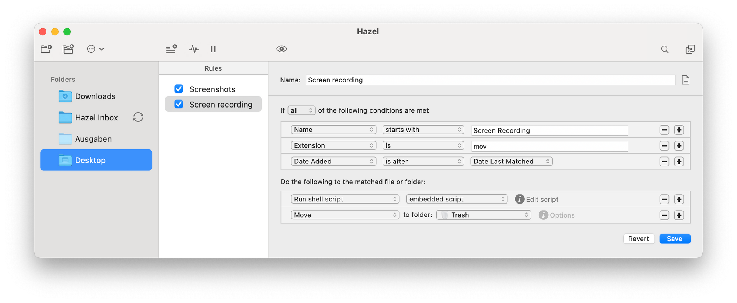Click the add folder toolbar icon
This screenshot has width=737, height=303.
pyautogui.click(x=46, y=49)
